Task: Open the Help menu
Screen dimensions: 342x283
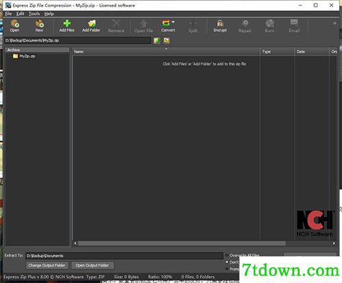Action: tap(49, 14)
